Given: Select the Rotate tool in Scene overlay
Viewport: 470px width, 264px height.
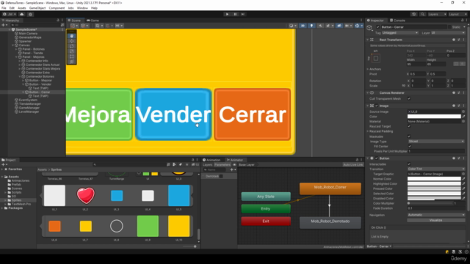Looking at the screenshot, I should (x=71, y=46).
